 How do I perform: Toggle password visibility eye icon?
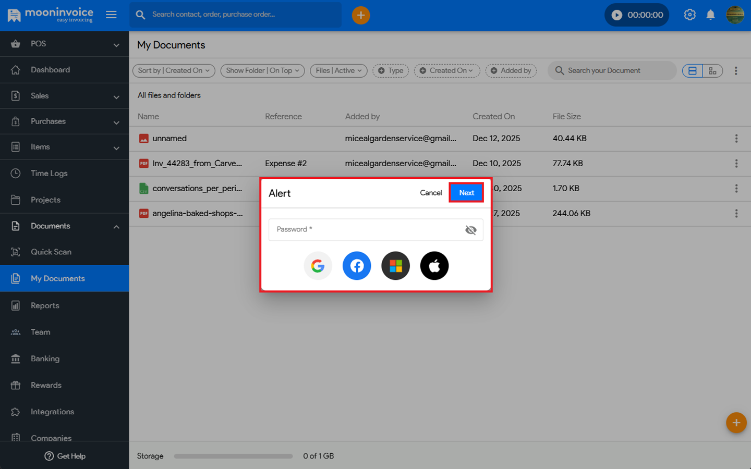click(470, 230)
